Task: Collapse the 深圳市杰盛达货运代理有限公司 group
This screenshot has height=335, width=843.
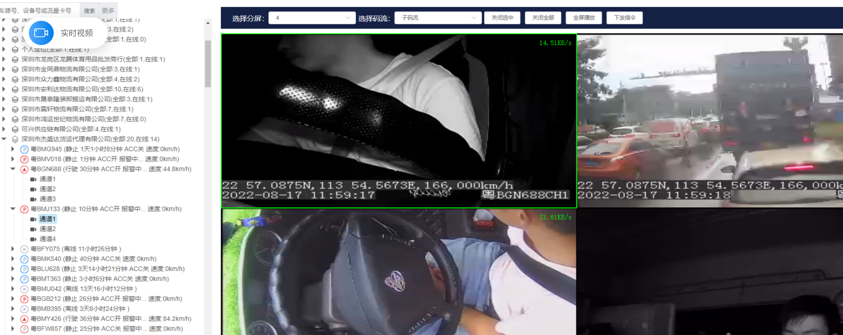Action: tap(4, 139)
